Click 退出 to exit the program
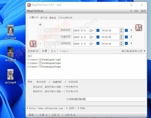The image size is (151, 118). [143, 11]
